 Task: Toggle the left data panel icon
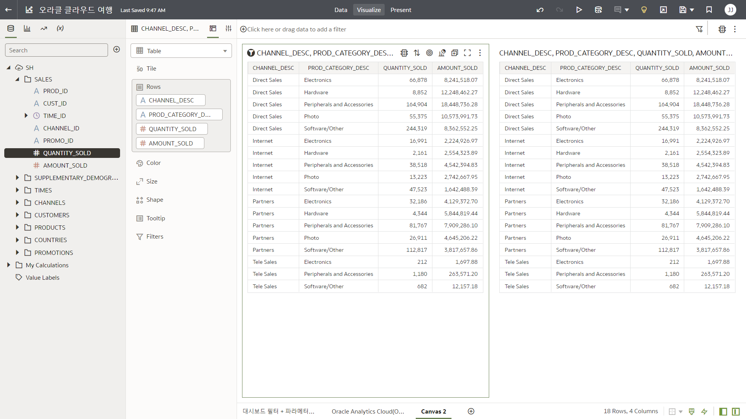point(723,411)
